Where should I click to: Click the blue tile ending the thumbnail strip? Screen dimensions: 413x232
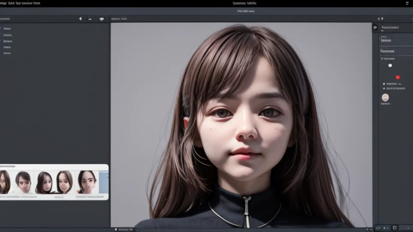[104, 182]
